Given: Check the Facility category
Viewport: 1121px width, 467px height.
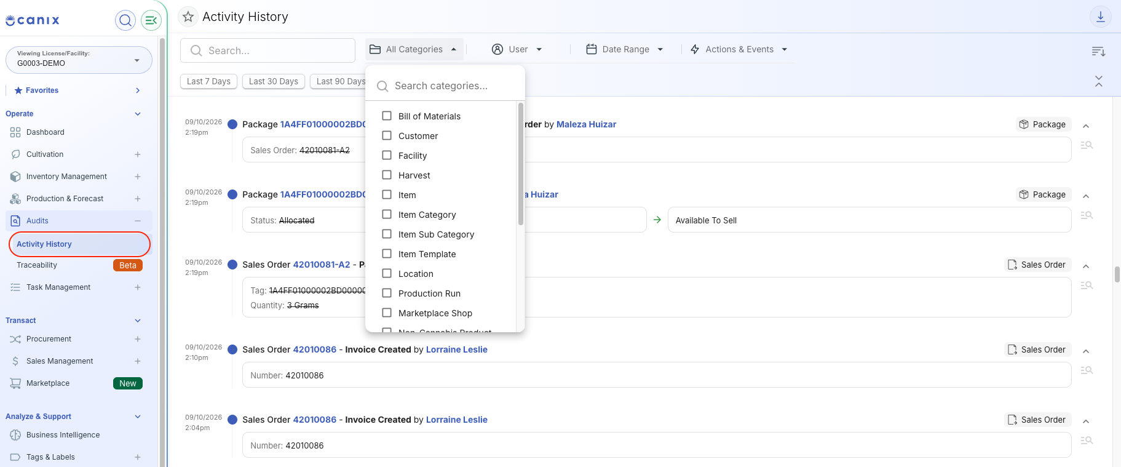Looking at the screenshot, I should pyautogui.click(x=387, y=155).
